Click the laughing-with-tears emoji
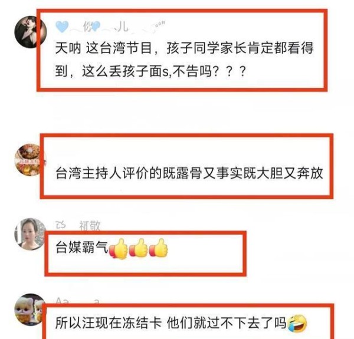Viewport: 354px width, 339px height. (297, 324)
